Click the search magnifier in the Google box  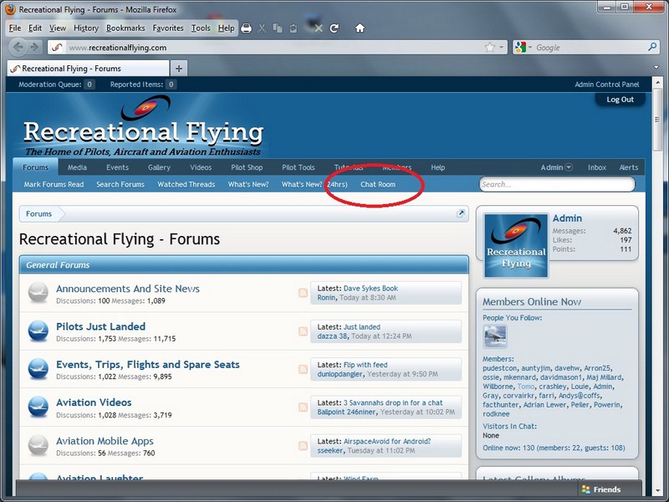point(652,47)
